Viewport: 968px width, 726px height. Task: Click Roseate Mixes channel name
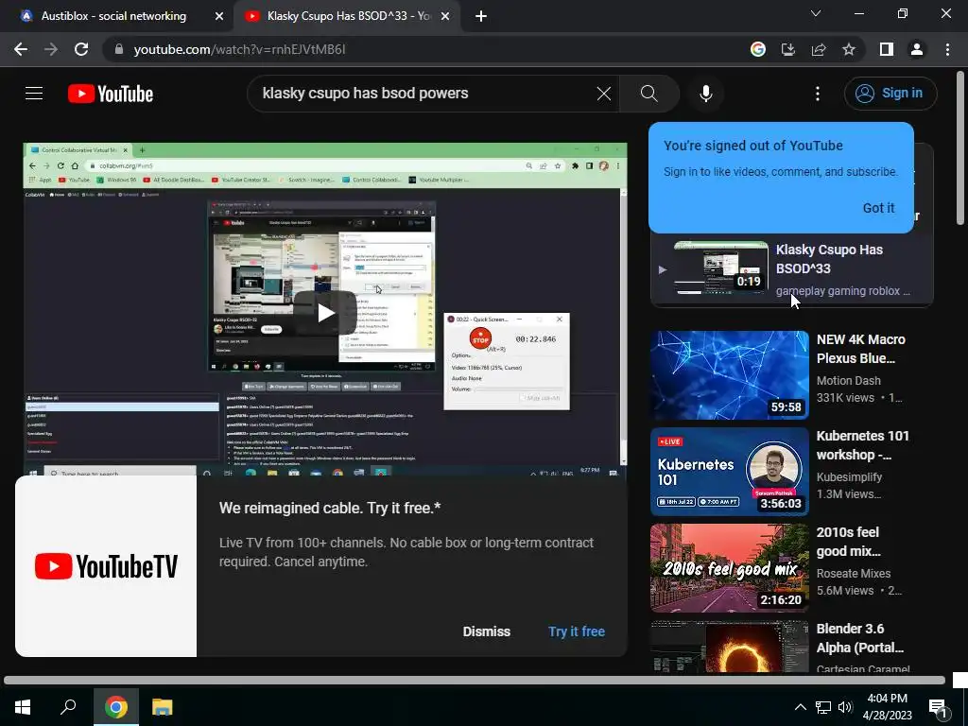[x=854, y=573]
